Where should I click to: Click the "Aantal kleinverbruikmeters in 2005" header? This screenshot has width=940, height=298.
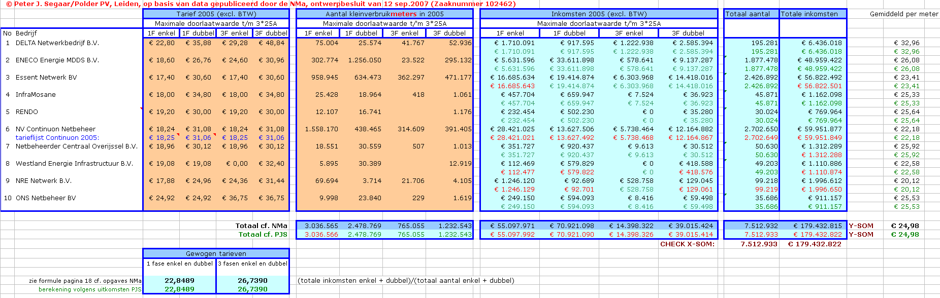pos(384,14)
